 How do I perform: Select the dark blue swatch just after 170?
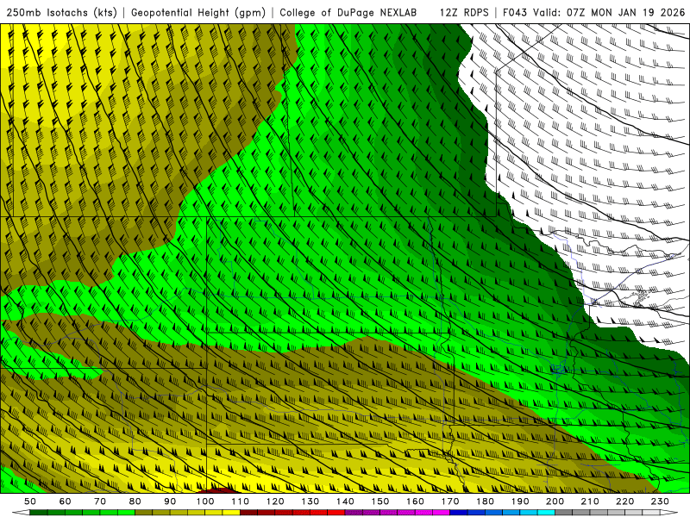pos(459,512)
